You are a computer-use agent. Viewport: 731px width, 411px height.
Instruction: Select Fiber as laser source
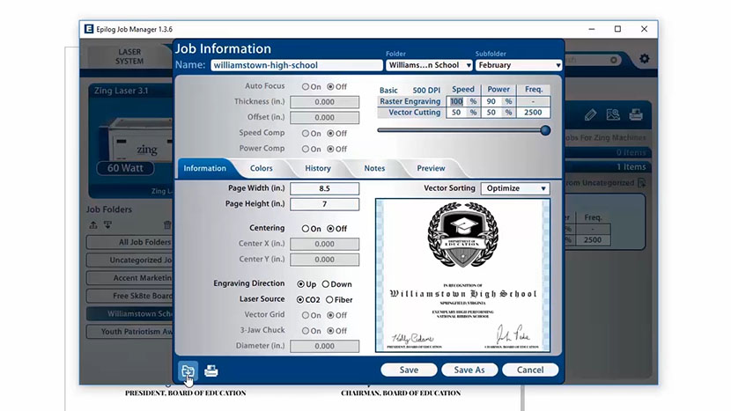point(330,299)
